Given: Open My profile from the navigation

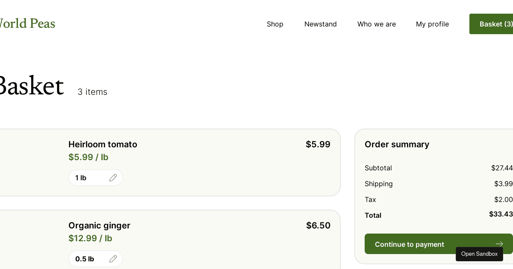Looking at the screenshot, I should click(x=432, y=24).
